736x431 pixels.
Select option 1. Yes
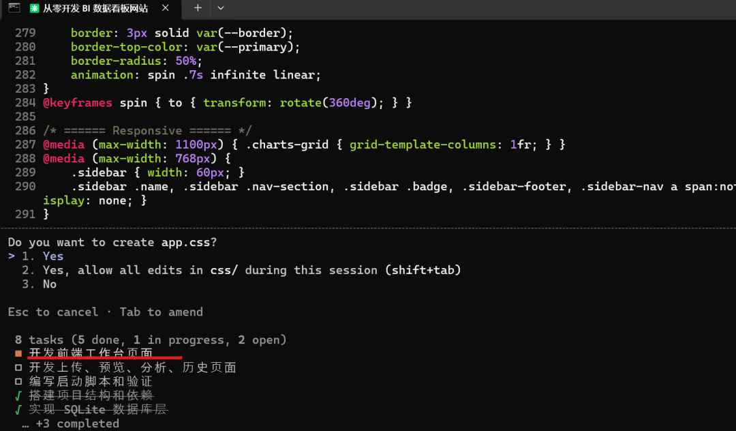coord(43,256)
